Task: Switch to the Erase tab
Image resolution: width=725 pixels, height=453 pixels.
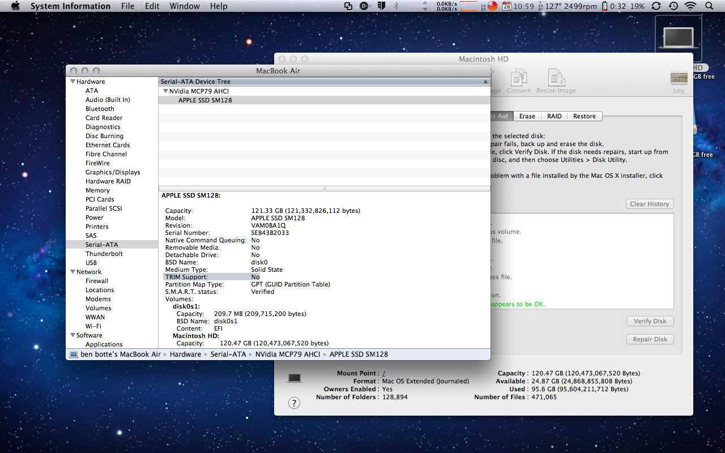Action: point(527,116)
